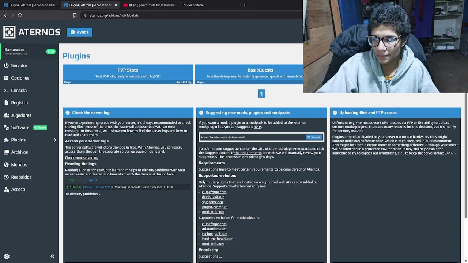Click the Archivos folder icon
Viewport: 468px width, 263px height.
[x=6, y=152]
